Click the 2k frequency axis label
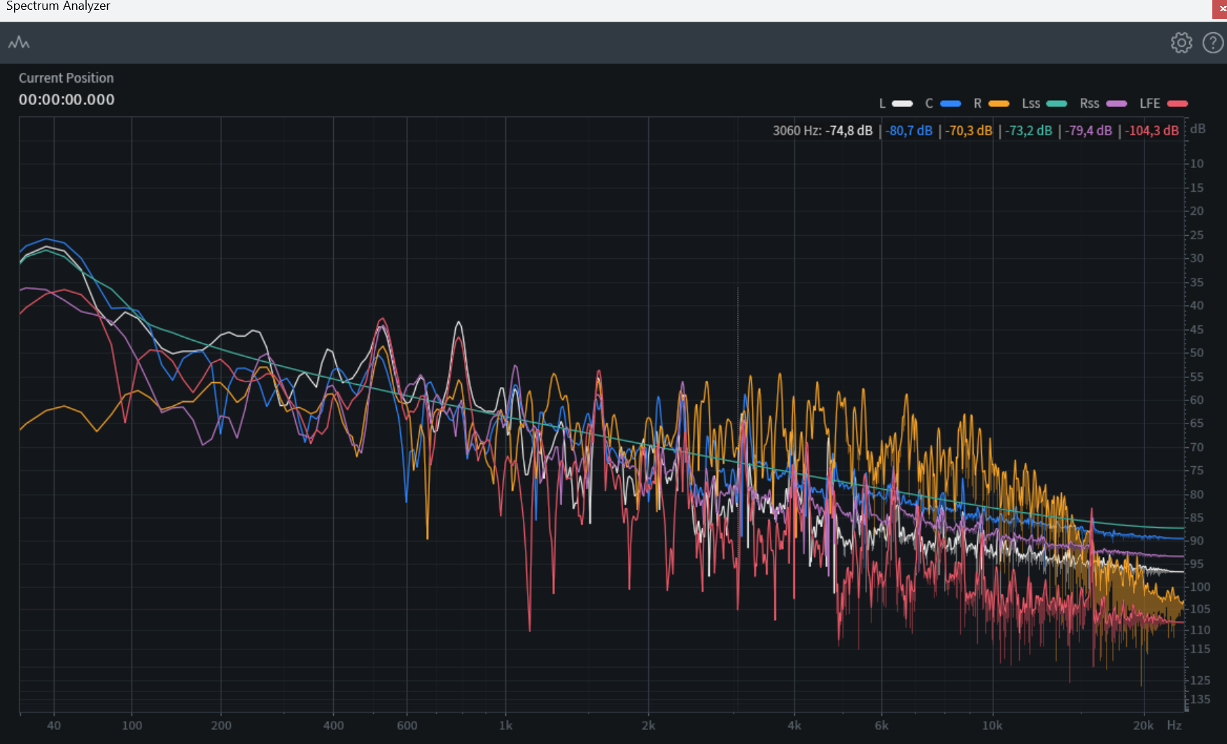 tap(648, 726)
